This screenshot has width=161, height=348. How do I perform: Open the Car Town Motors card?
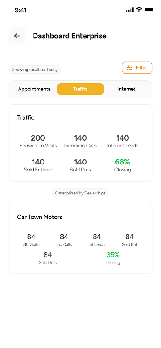[x=80, y=238]
